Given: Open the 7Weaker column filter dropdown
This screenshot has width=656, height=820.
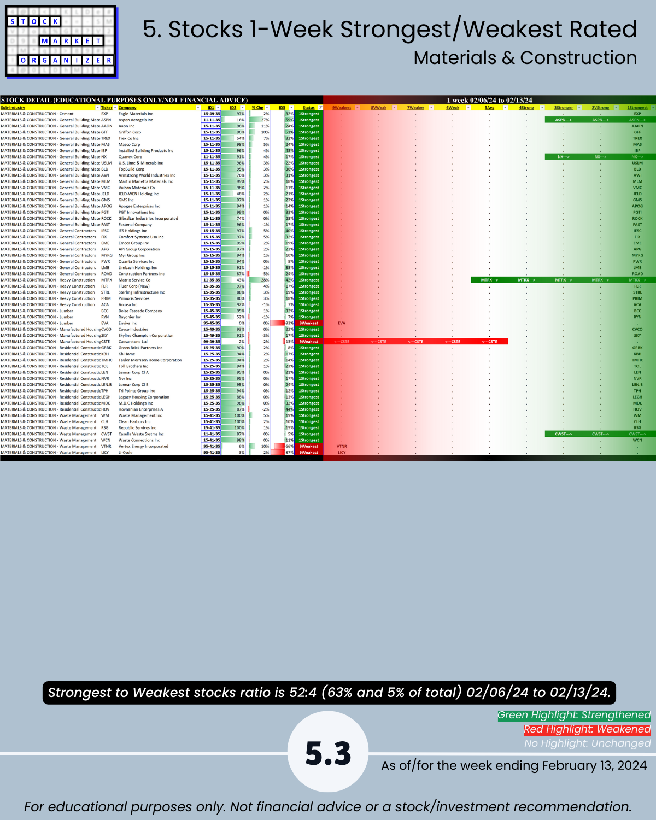Looking at the screenshot, I should pyautogui.click(x=431, y=108).
